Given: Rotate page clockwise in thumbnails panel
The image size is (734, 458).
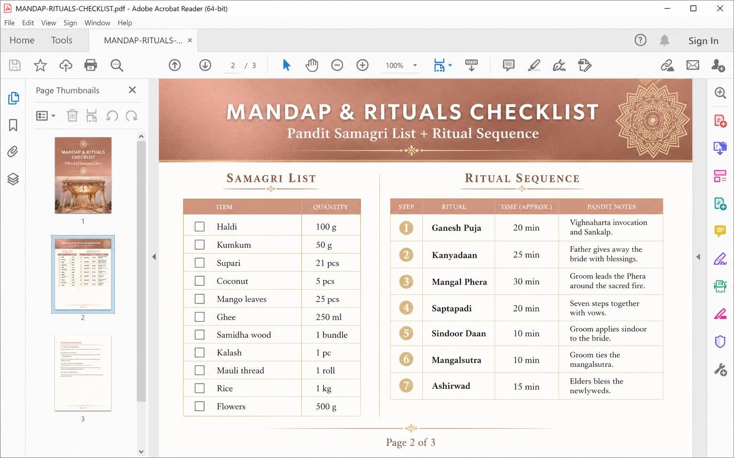Looking at the screenshot, I should [131, 115].
